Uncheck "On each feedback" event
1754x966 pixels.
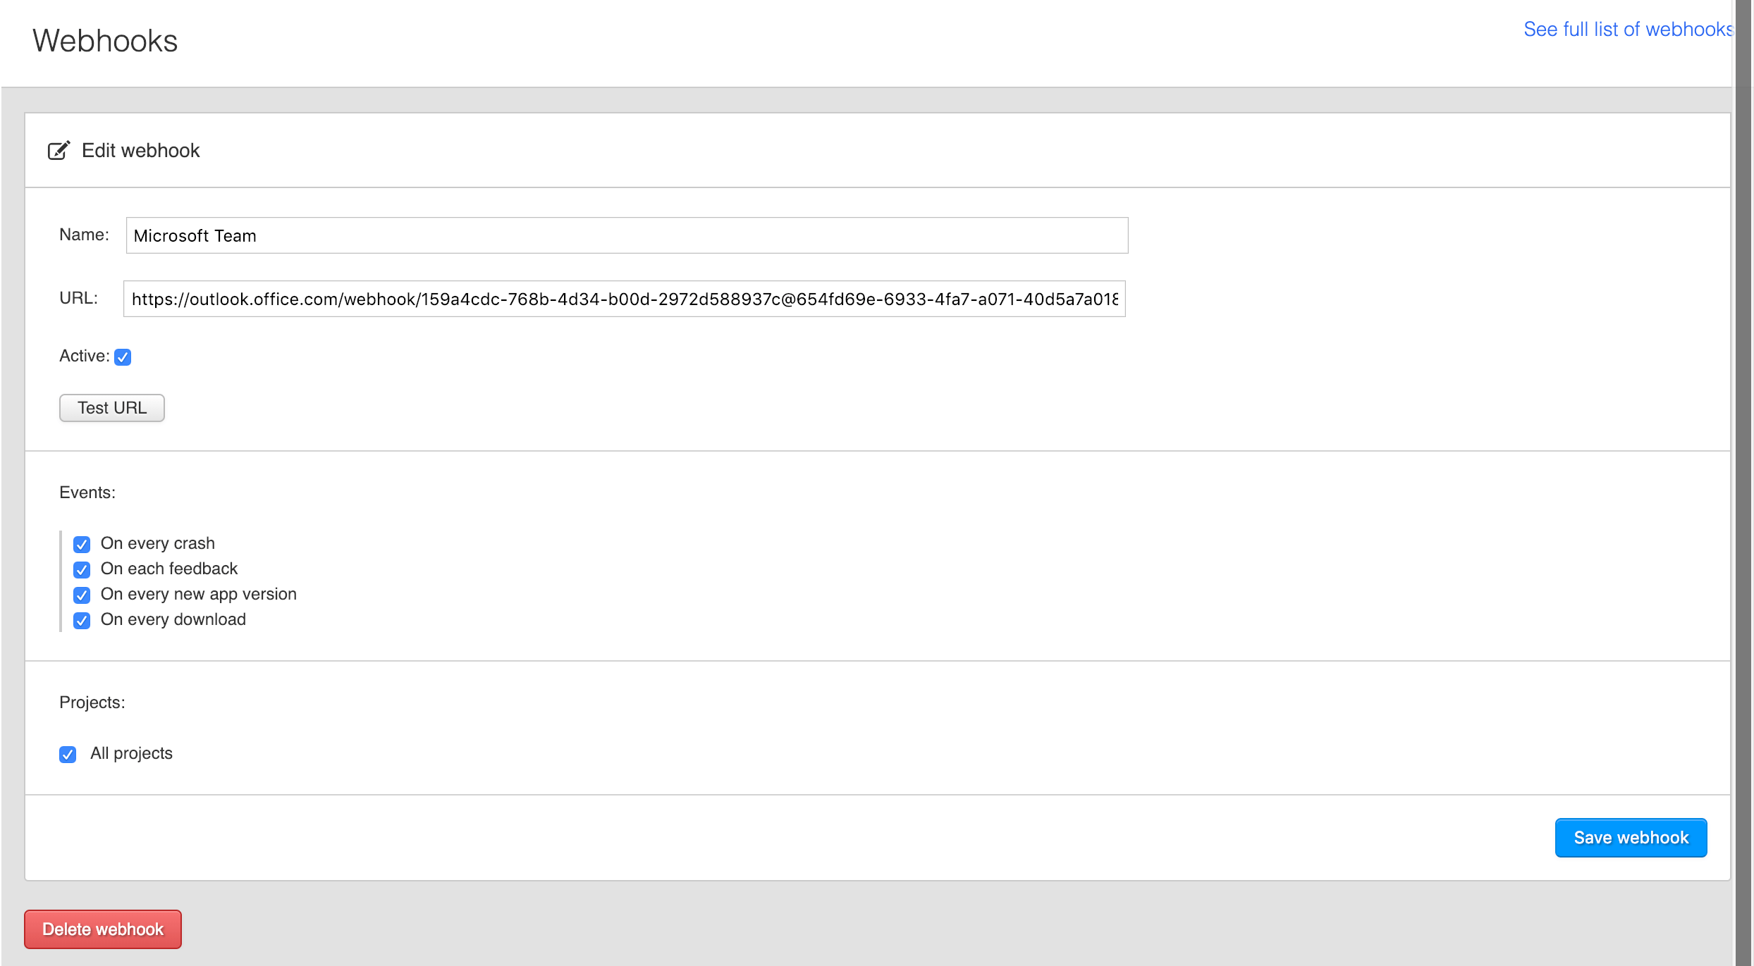click(82, 569)
